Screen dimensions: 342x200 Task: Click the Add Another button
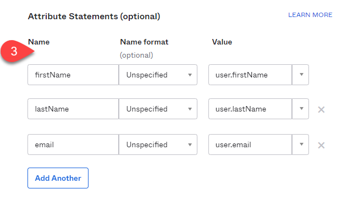click(x=58, y=178)
